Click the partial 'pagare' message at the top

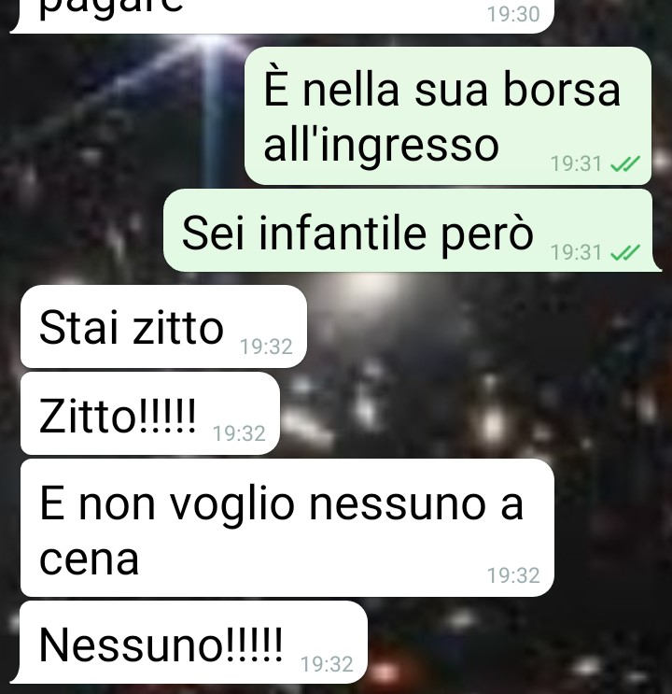coord(282,16)
